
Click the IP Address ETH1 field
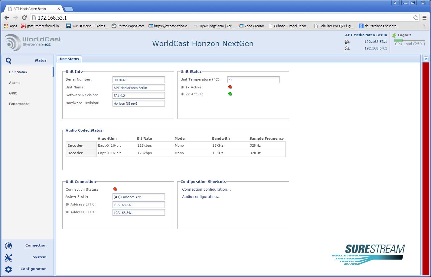[x=139, y=212]
